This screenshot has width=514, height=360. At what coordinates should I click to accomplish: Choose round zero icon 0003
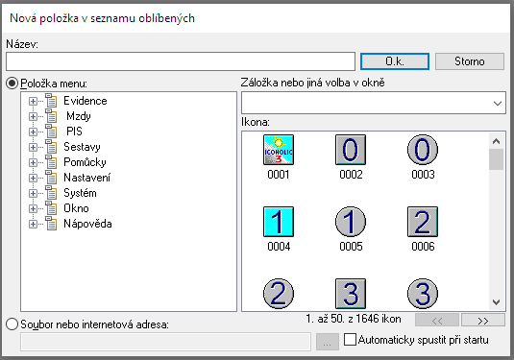pos(423,150)
